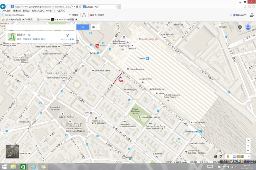Click the blue maps search button
256x170 pixels.
83,27
